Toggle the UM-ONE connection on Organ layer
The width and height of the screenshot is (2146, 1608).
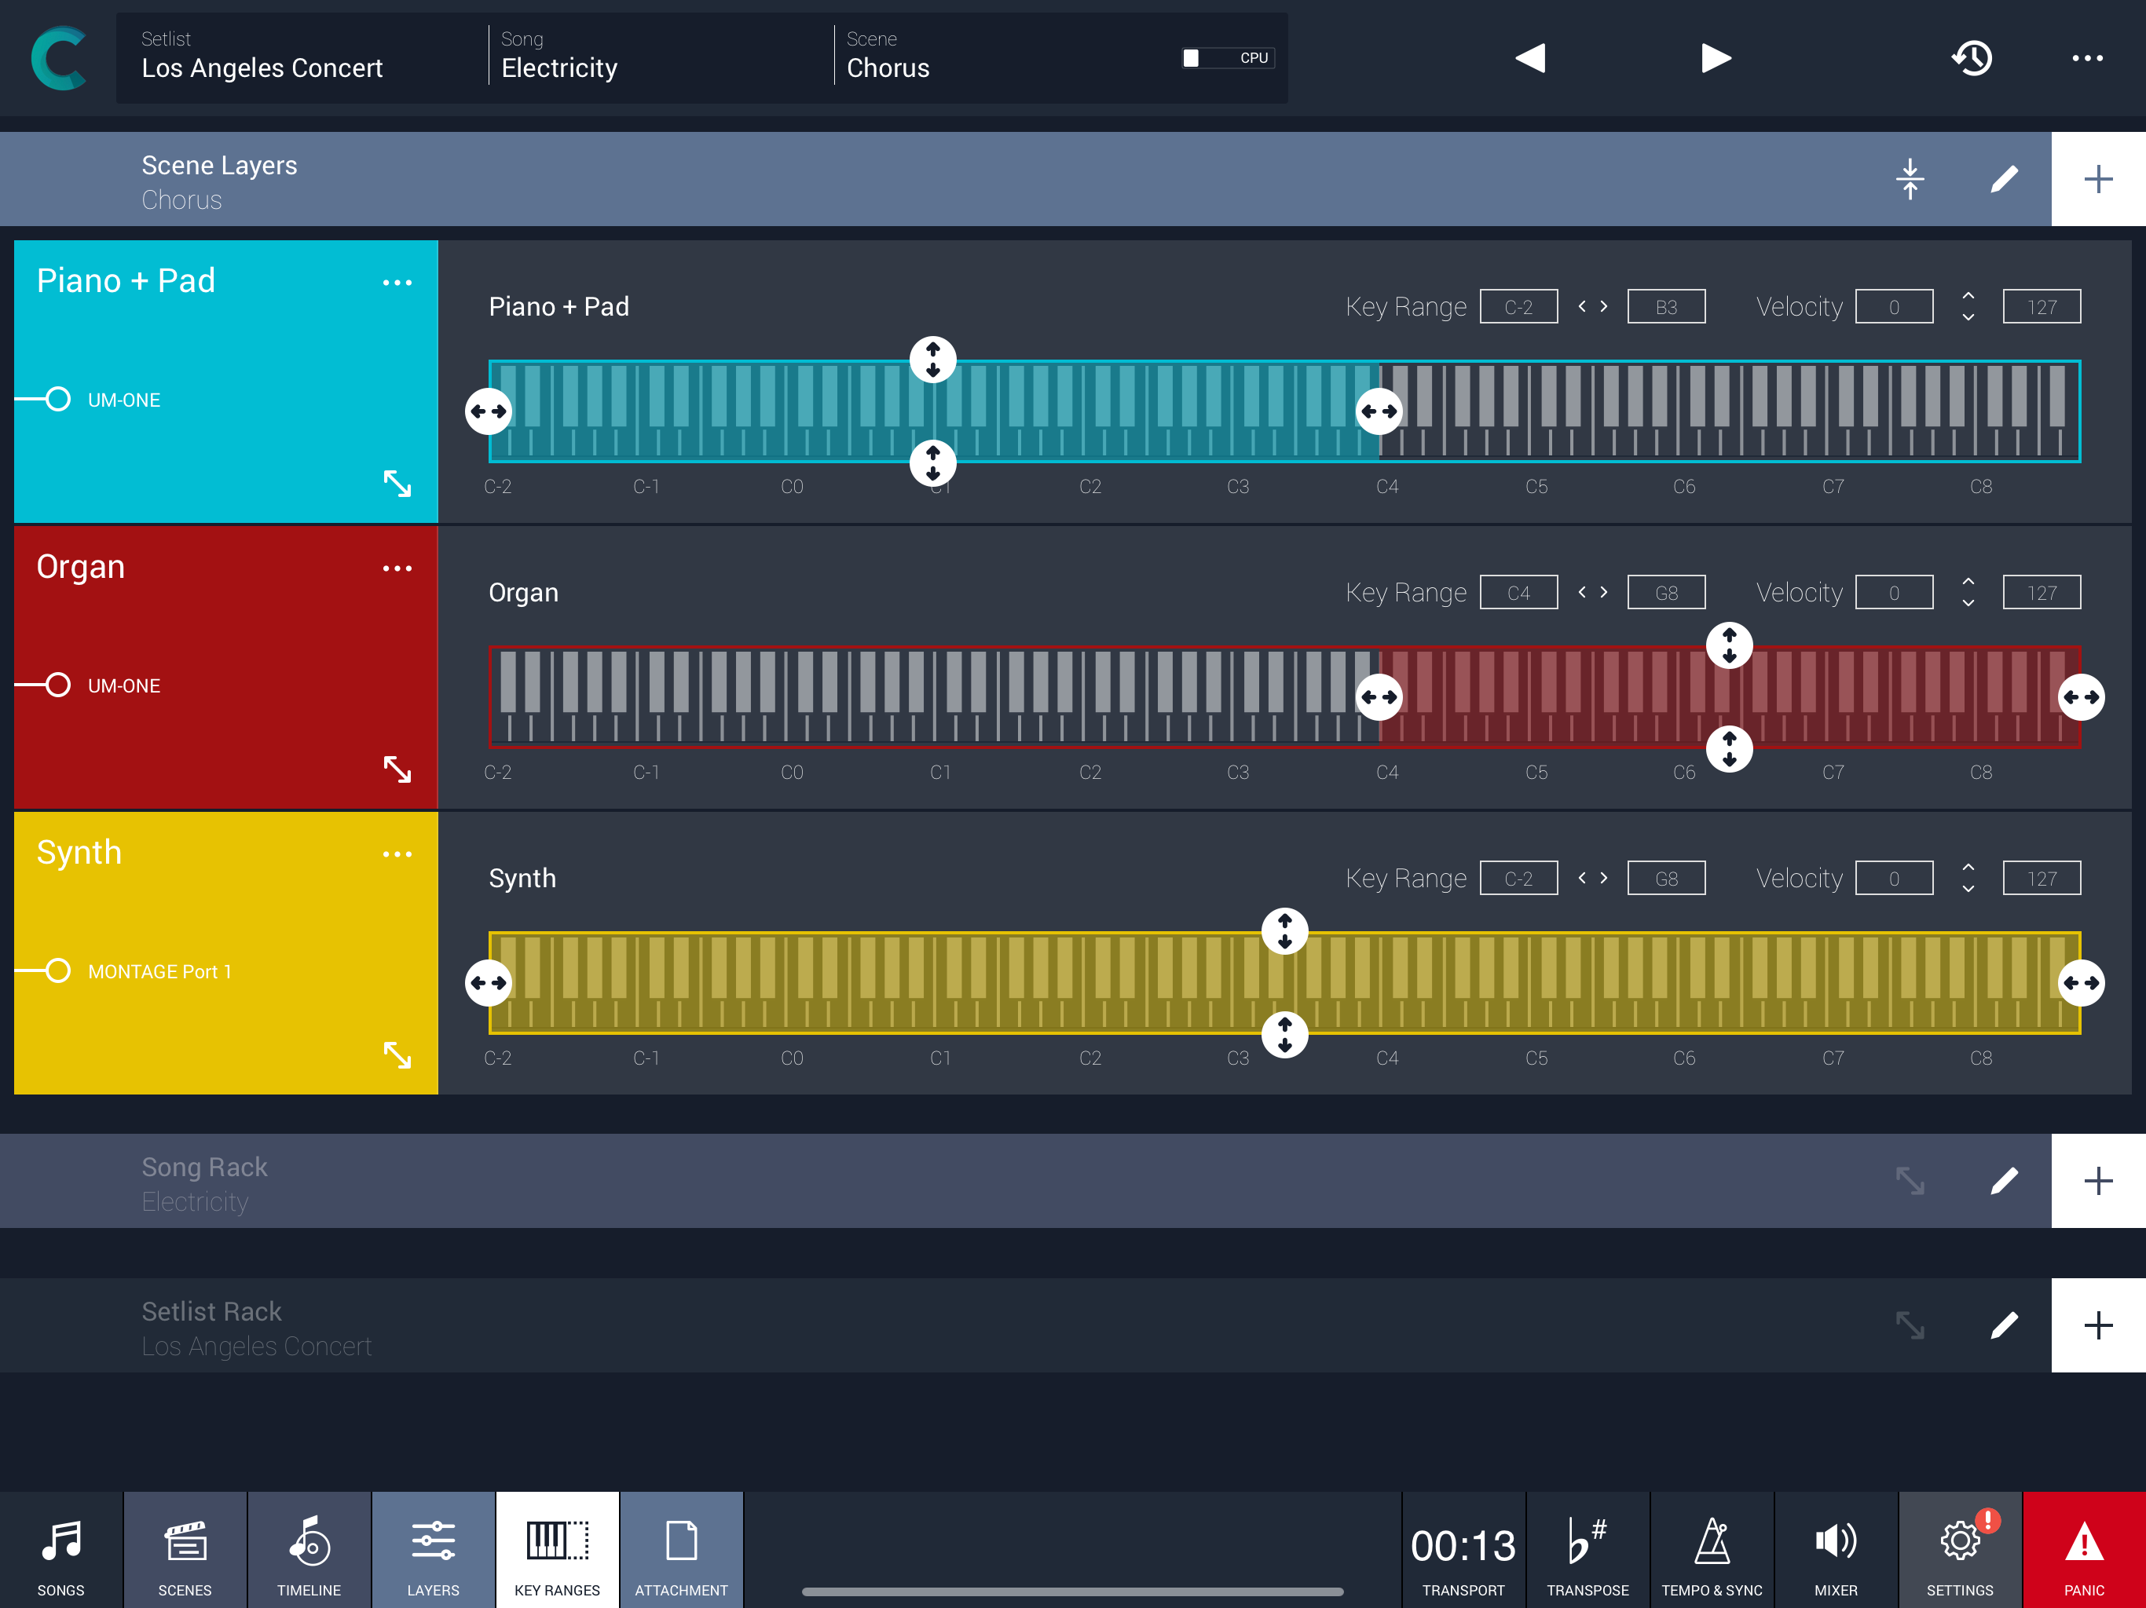point(58,685)
